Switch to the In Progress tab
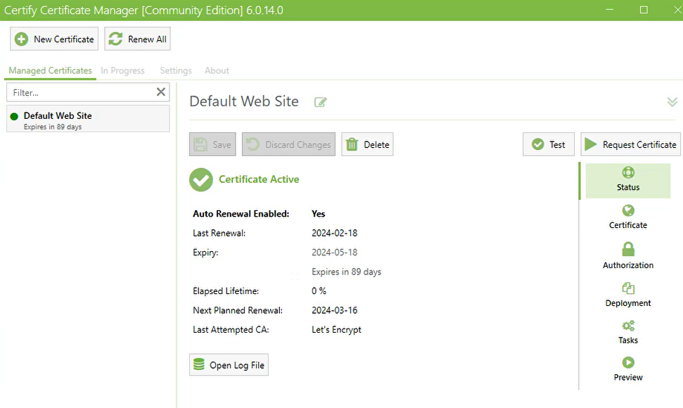Image resolution: width=683 pixels, height=408 pixels. [x=122, y=70]
